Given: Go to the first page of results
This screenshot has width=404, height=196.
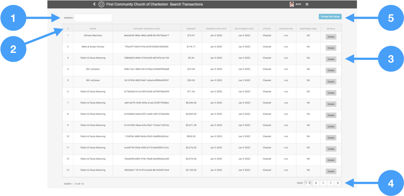Looking at the screenshot, I should pyautogui.click(x=315, y=183).
